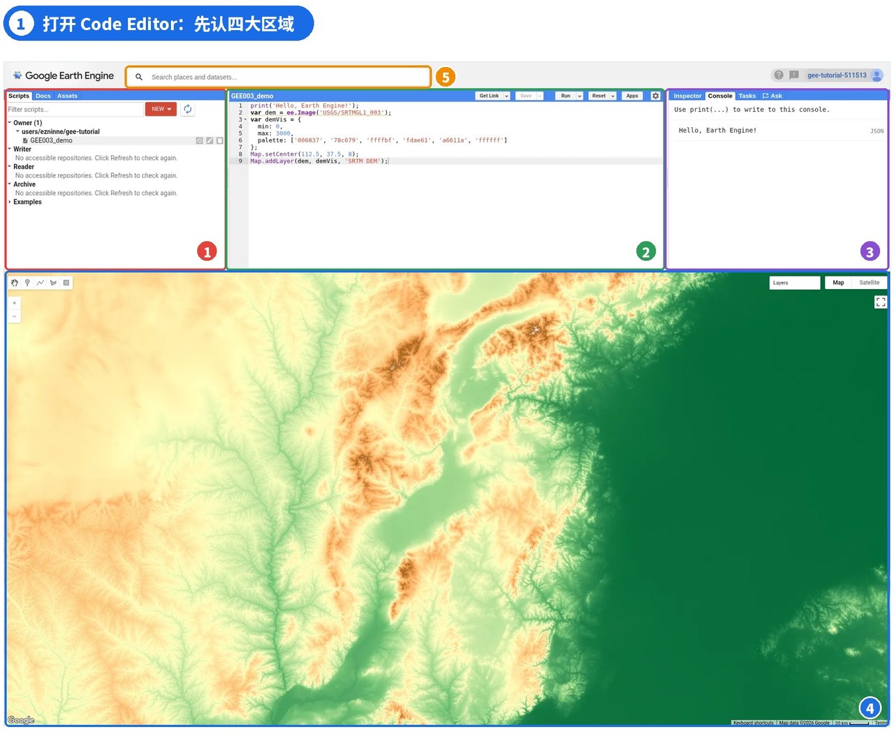The image size is (894, 741).
Task: Select the pan hand map tool
Action: [15, 283]
